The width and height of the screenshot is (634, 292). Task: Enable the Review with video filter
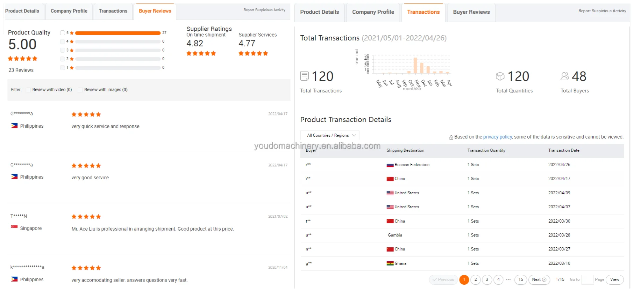pos(28,90)
